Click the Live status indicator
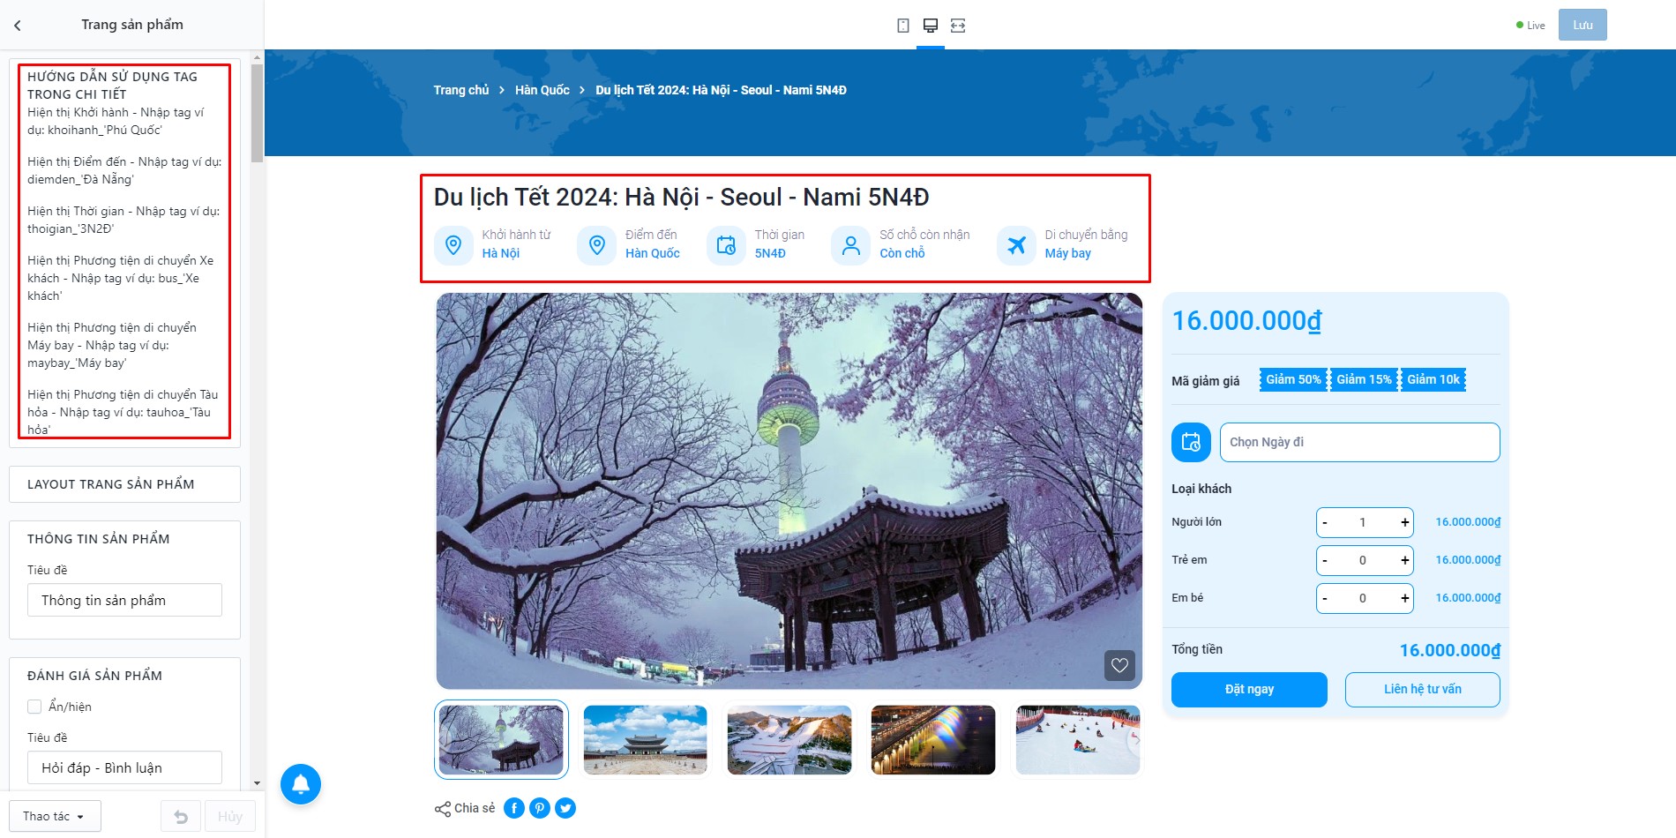Viewport: 1676px width, 838px height. [1530, 26]
